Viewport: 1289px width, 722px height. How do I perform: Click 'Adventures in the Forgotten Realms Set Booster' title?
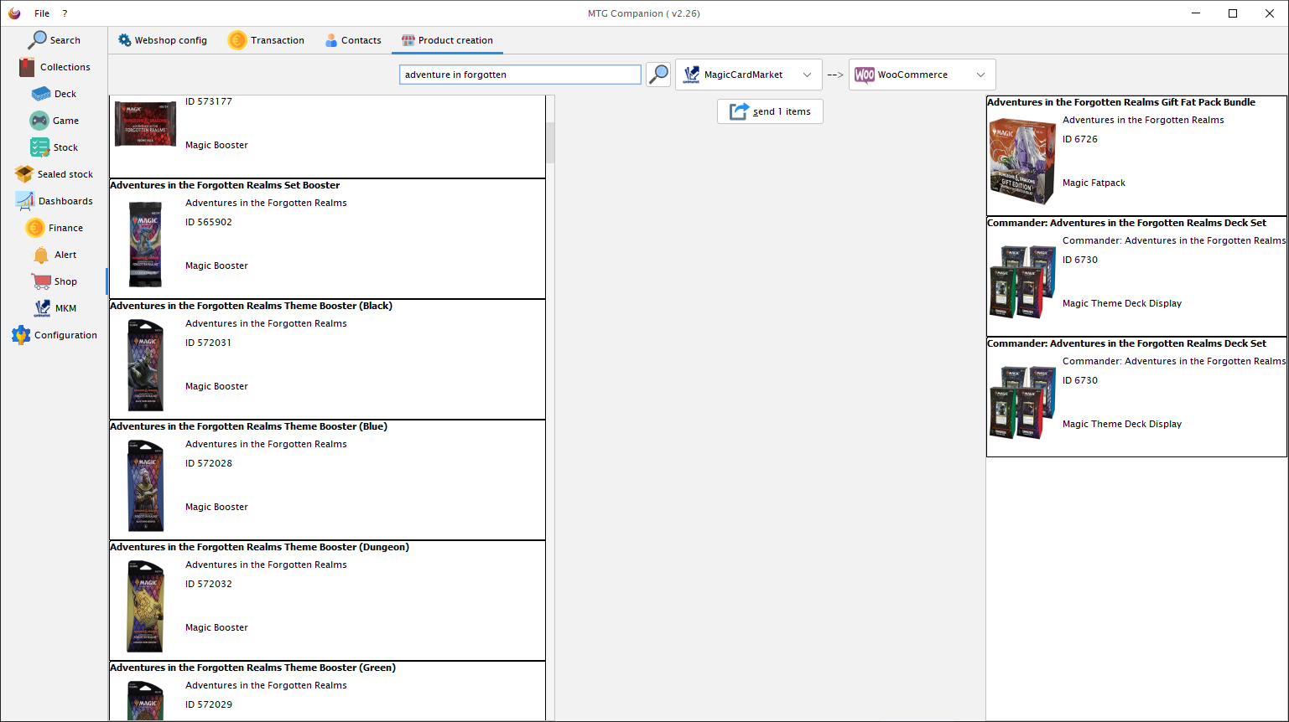click(225, 185)
